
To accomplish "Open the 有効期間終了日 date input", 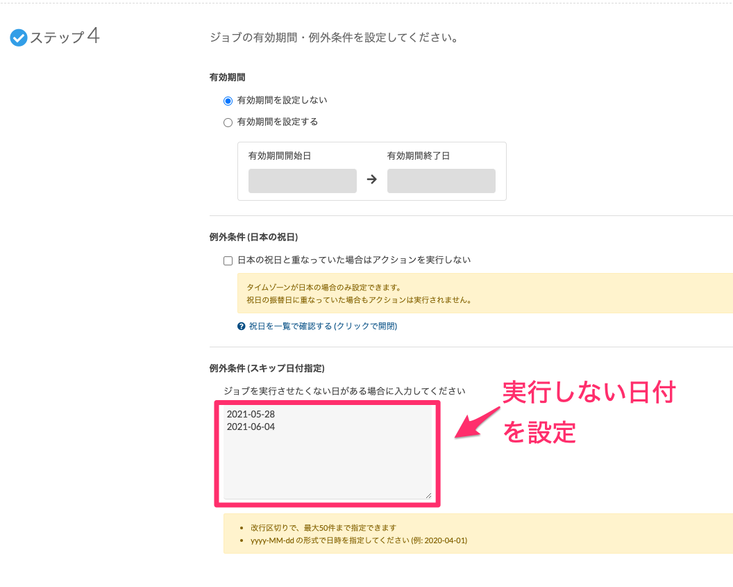I will pyautogui.click(x=441, y=181).
